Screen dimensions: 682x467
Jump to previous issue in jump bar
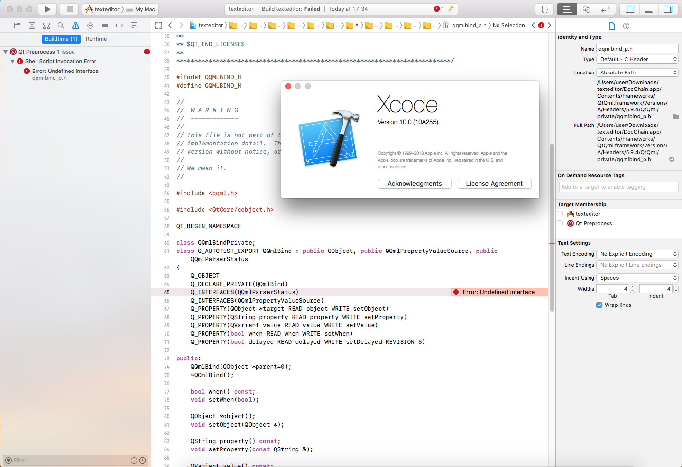coord(534,25)
